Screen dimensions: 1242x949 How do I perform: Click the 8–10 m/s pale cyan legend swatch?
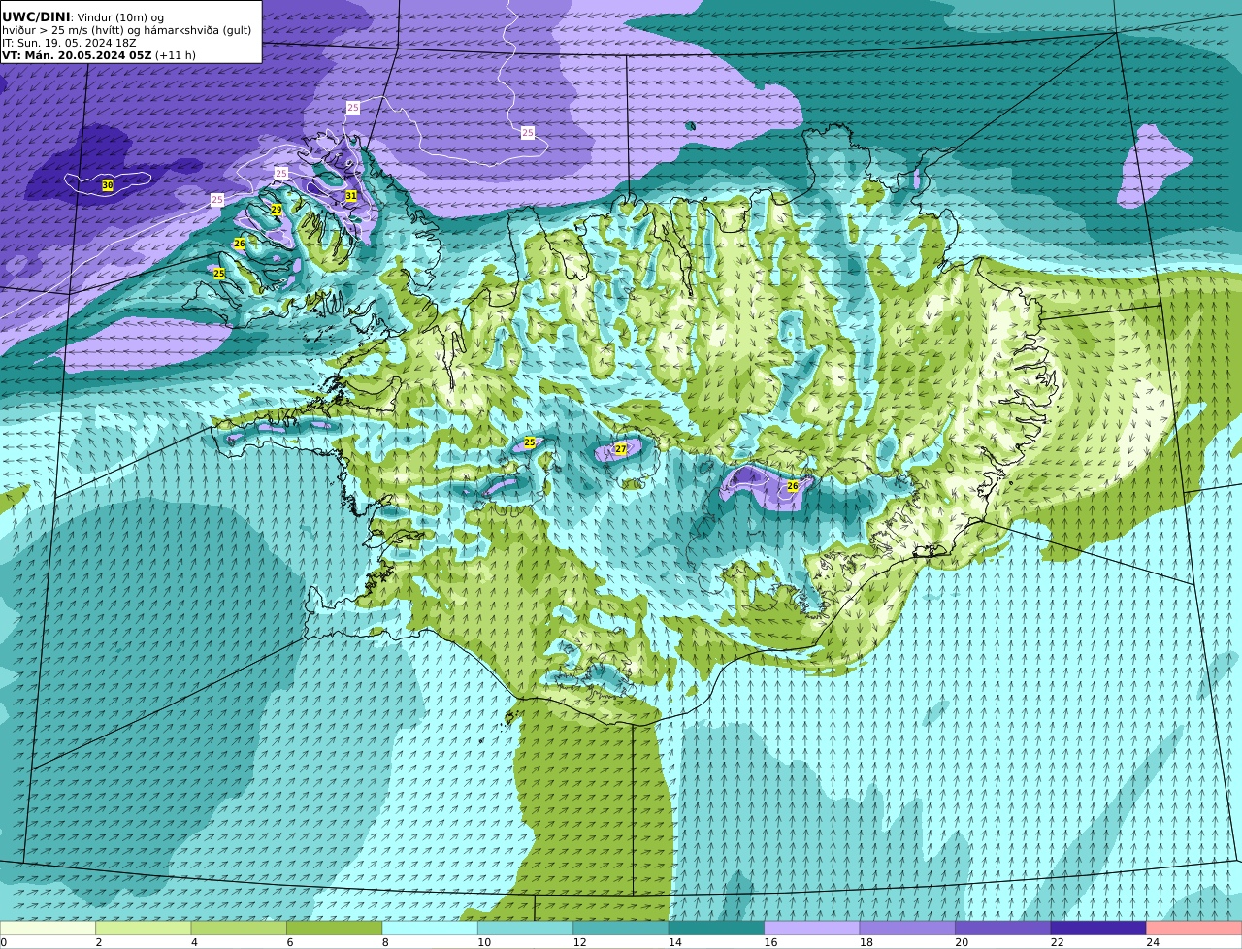pyautogui.click(x=430, y=929)
